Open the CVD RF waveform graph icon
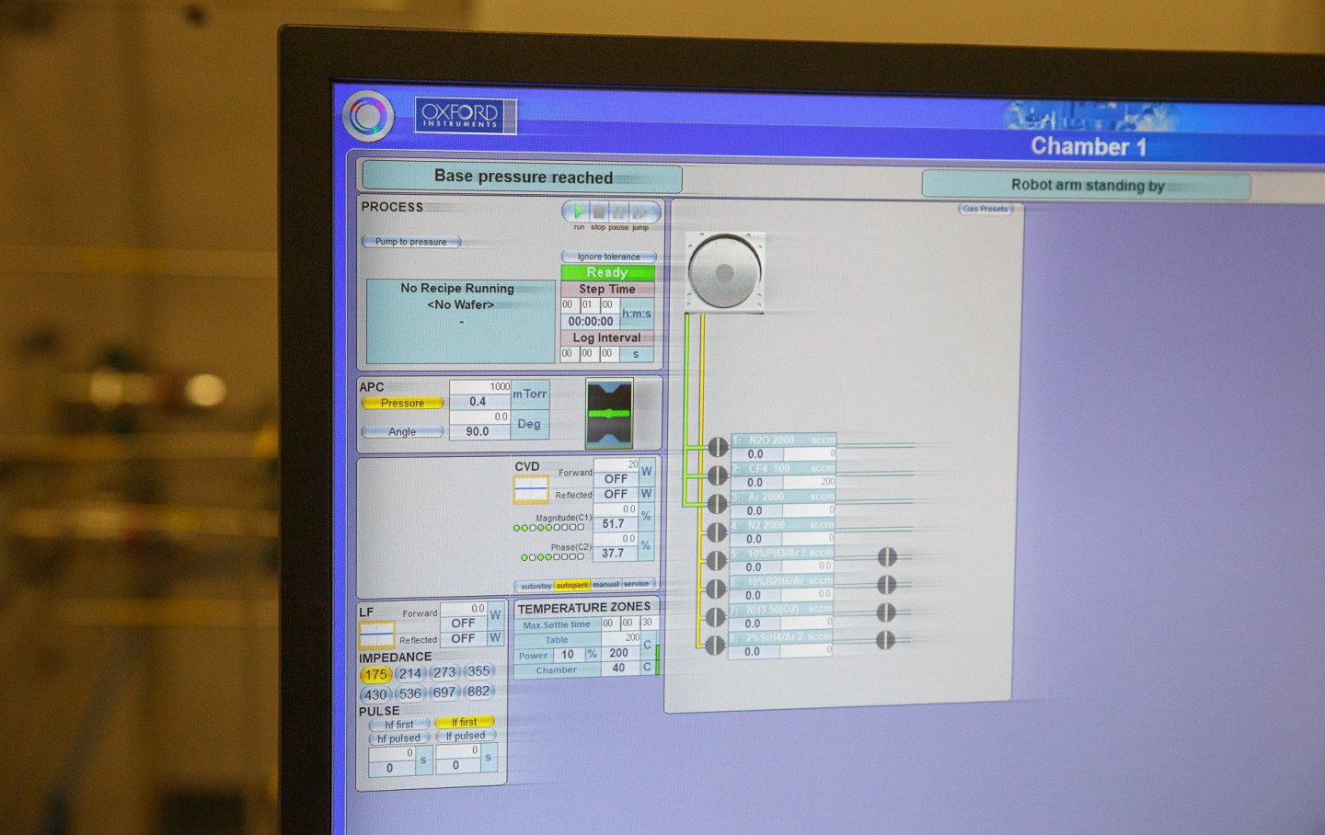This screenshot has height=835, width=1325. click(x=531, y=490)
